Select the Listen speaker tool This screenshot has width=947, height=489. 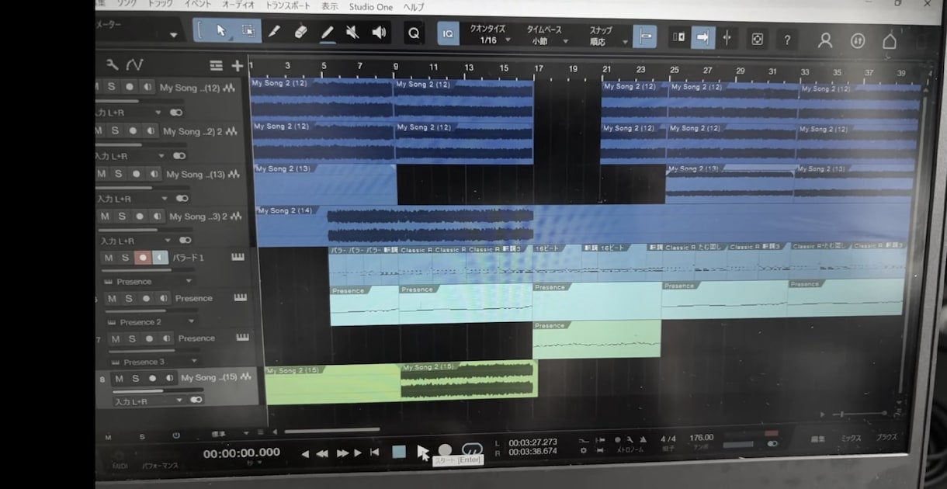379,33
